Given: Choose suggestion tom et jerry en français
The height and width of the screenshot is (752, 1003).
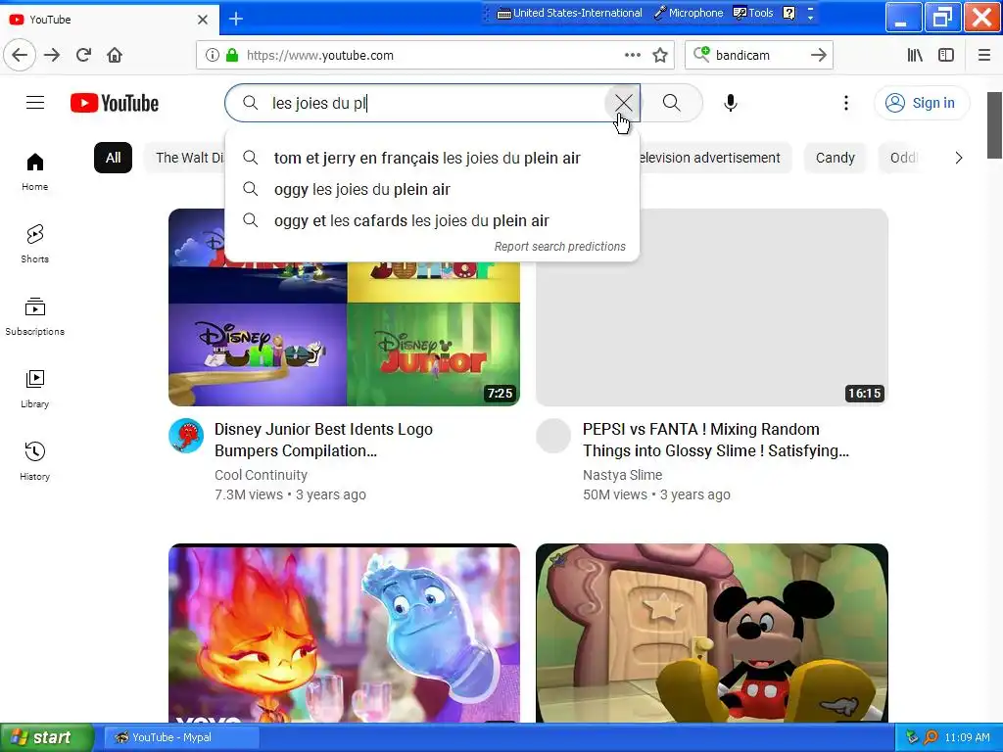Looking at the screenshot, I should tap(432, 158).
